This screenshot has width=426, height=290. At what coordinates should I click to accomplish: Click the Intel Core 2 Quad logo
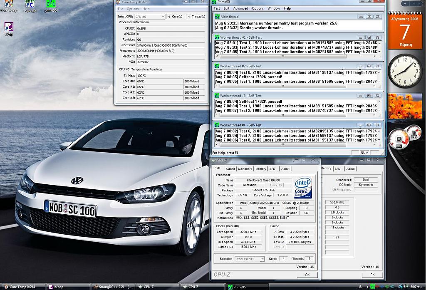pyautogui.click(x=303, y=188)
